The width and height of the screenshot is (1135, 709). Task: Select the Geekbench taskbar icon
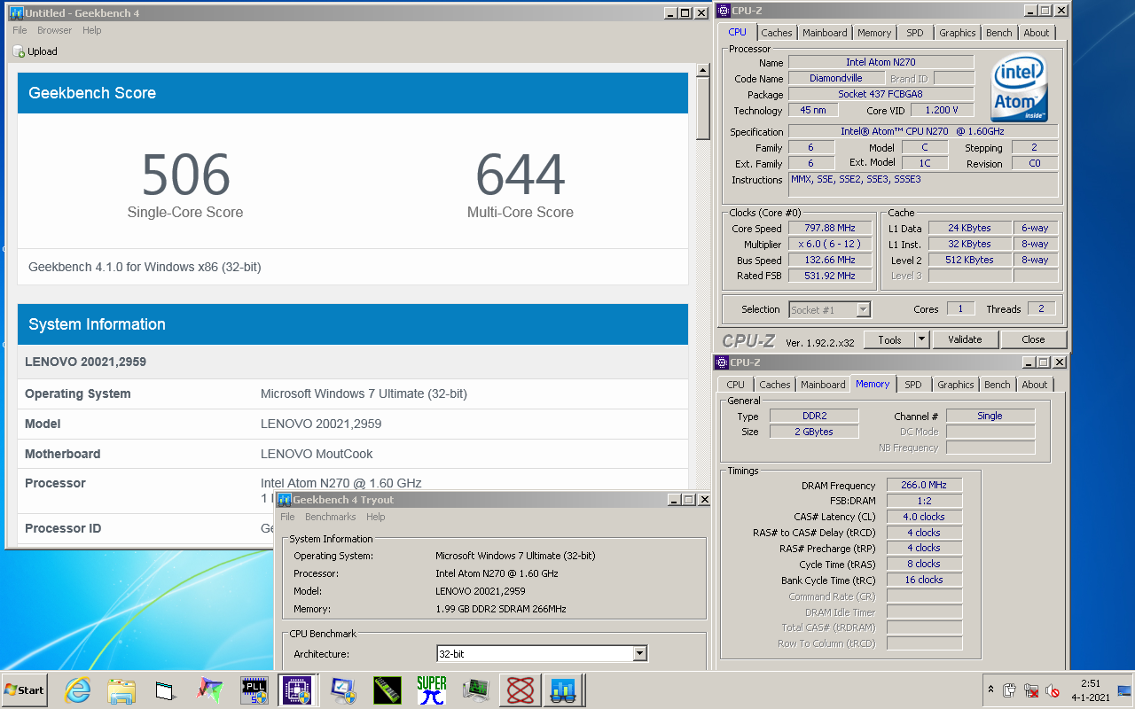pos(563,690)
